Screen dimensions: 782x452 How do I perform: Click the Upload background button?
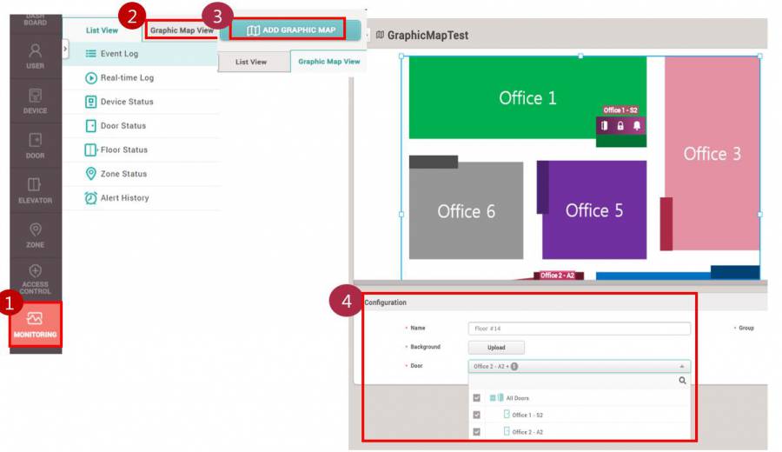click(496, 348)
